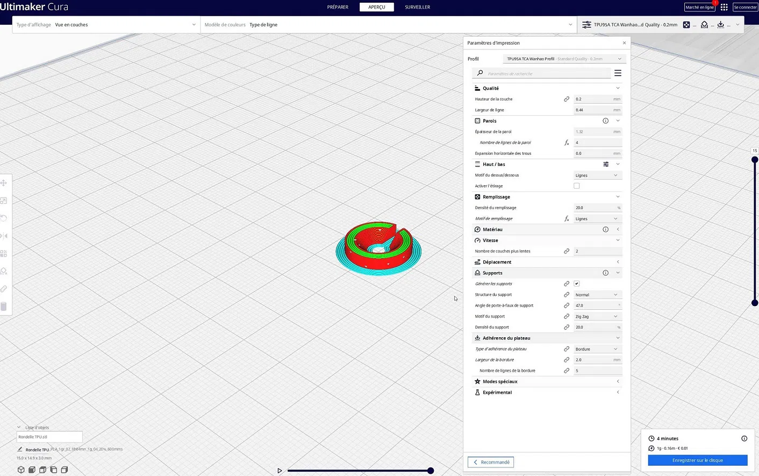The height and width of the screenshot is (476, 759).
Task: Enable the Activer l'étirage checkbox
Action: point(577,186)
